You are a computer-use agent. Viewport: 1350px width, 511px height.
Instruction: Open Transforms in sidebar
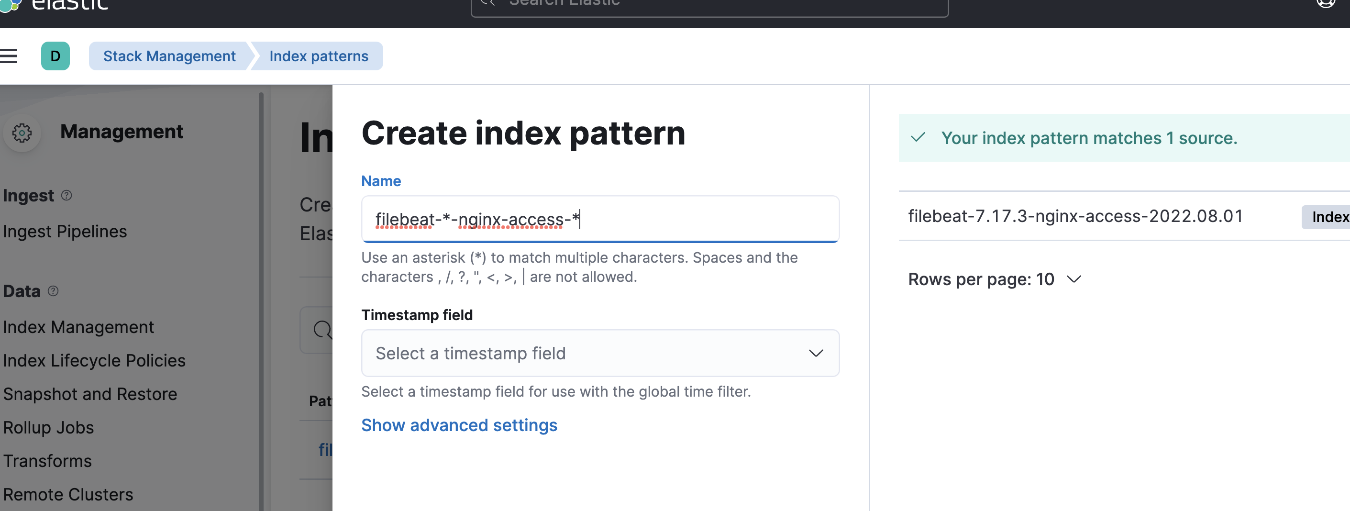point(47,461)
